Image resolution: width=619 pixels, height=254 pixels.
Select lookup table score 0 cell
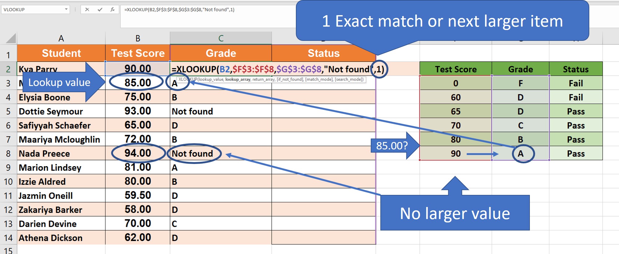456,83
